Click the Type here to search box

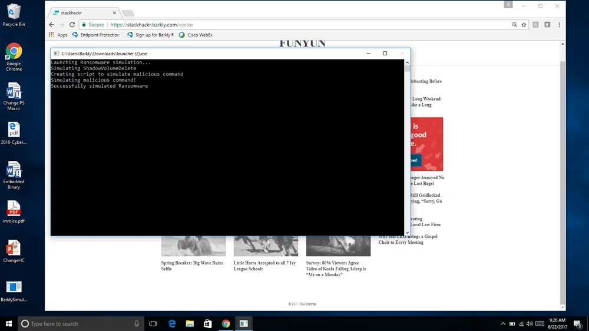pyautogui.click(x=81, y=323)
